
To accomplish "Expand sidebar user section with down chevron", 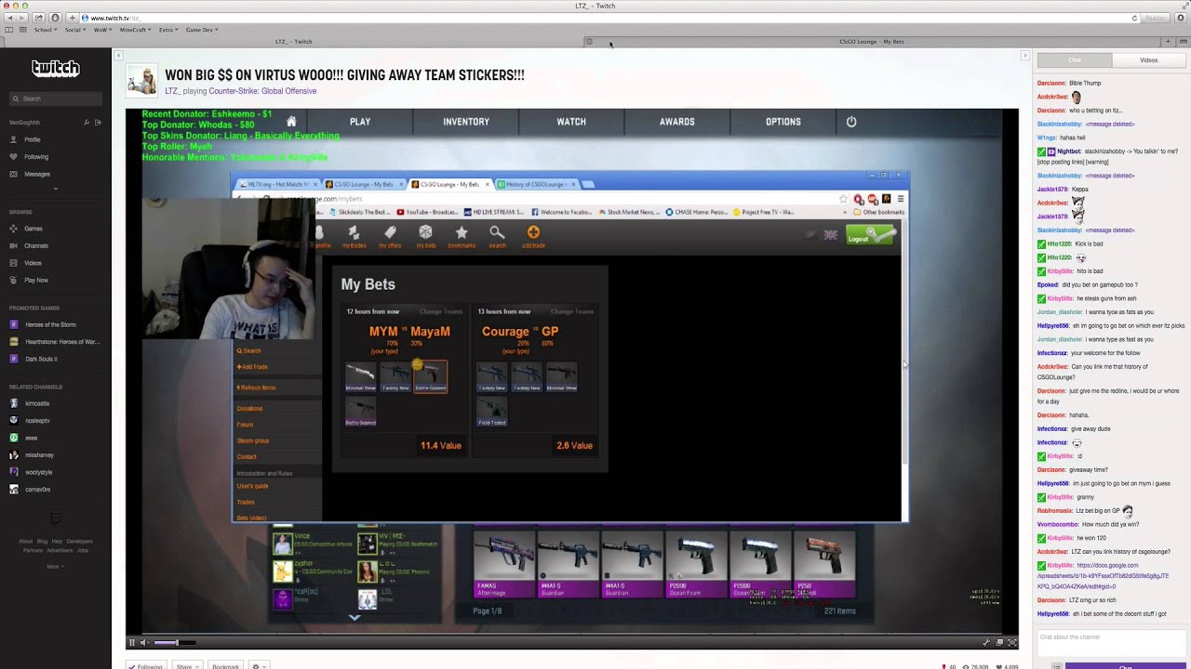I will click(56, 189).
